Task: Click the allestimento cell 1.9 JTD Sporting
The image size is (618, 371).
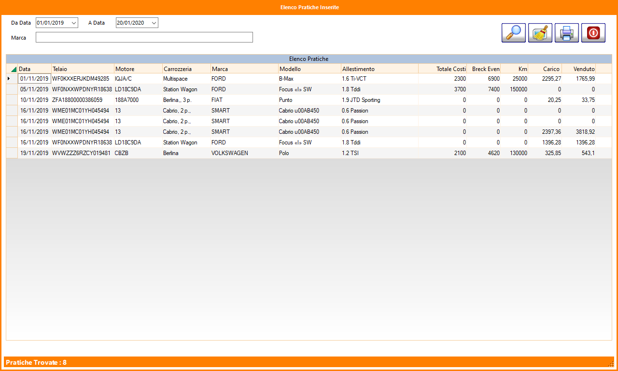Action: pyautogui.click(x=379, y=100)
